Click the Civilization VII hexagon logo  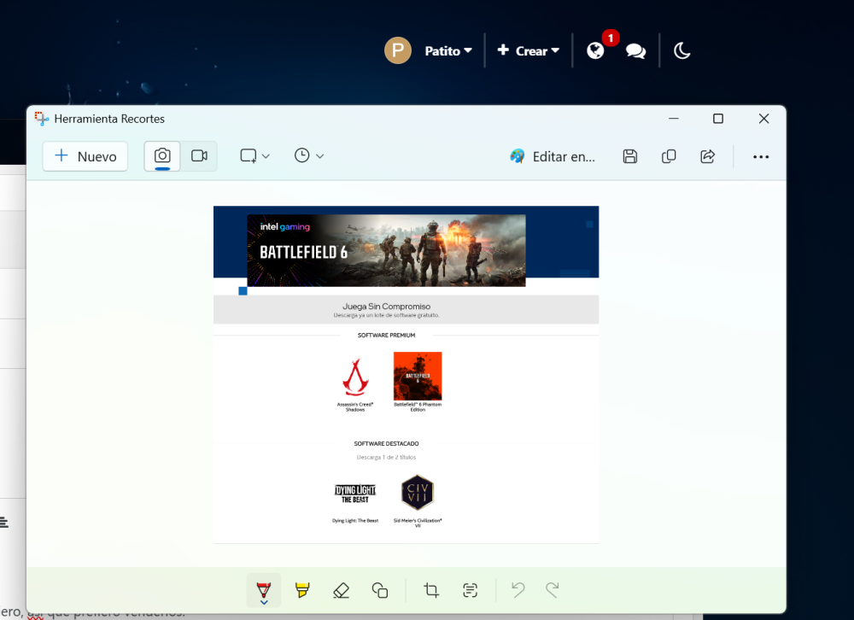(418, 492)
